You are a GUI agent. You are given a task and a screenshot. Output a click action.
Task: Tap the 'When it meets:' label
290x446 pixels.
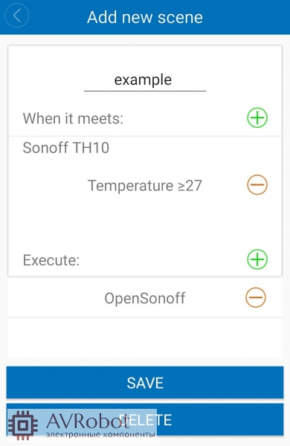pos(73,118)
